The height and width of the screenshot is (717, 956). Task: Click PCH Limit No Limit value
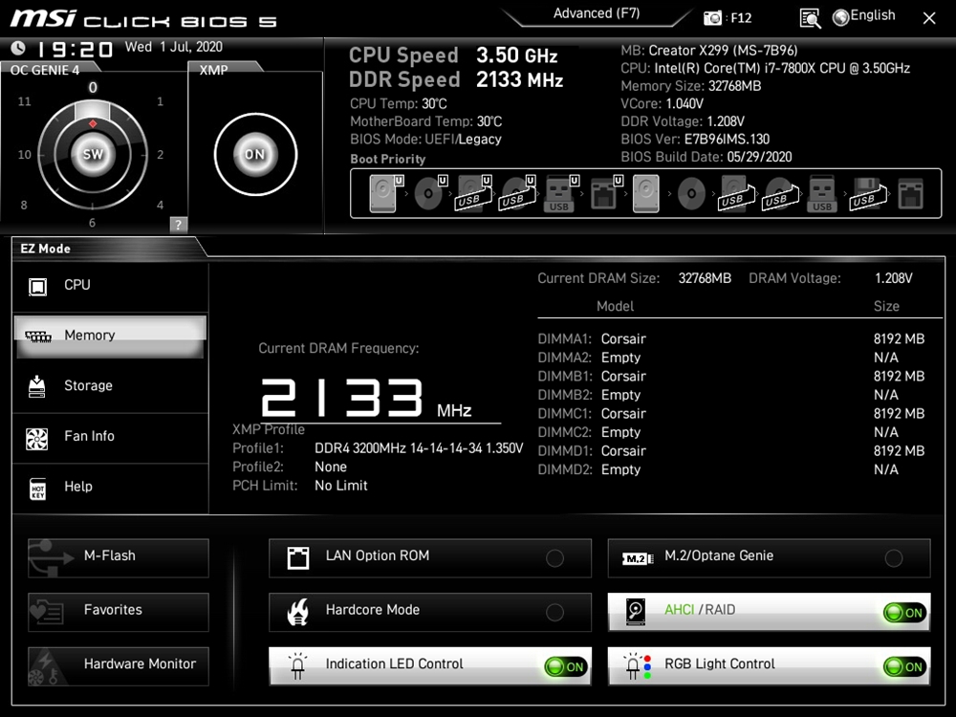click(x=341, y=486)
